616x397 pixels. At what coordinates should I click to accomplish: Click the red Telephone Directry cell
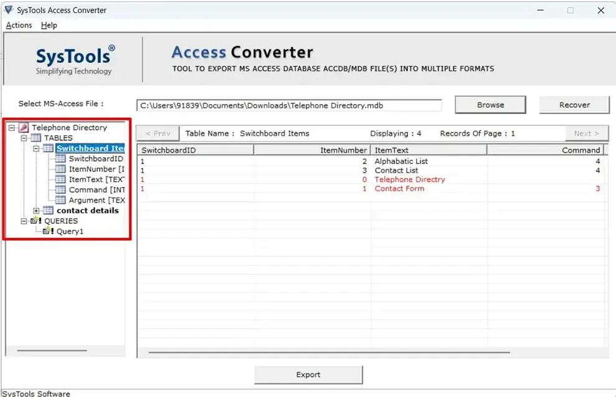(x=410, y=179)
